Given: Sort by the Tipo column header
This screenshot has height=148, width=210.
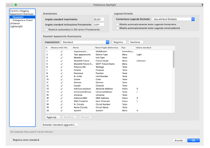Looking at the screenshot, I should point(128,48).
